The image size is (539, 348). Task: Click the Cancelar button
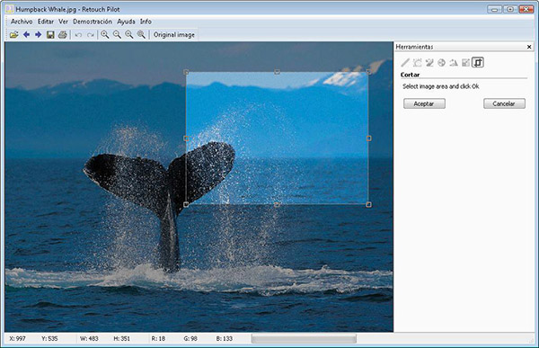(504, 103)
